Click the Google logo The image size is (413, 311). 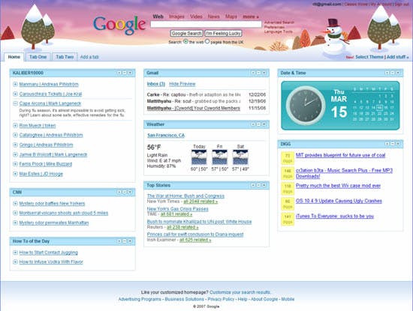(x=119, y=25)
